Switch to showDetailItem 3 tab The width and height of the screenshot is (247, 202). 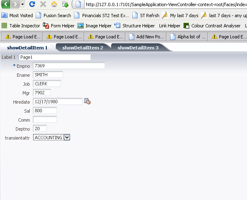138,48
